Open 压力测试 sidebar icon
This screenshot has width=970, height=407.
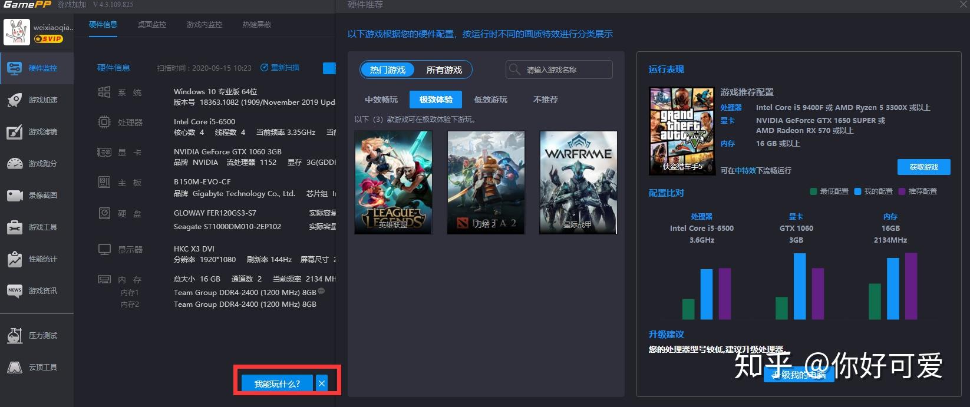click(x=15, y=336)
